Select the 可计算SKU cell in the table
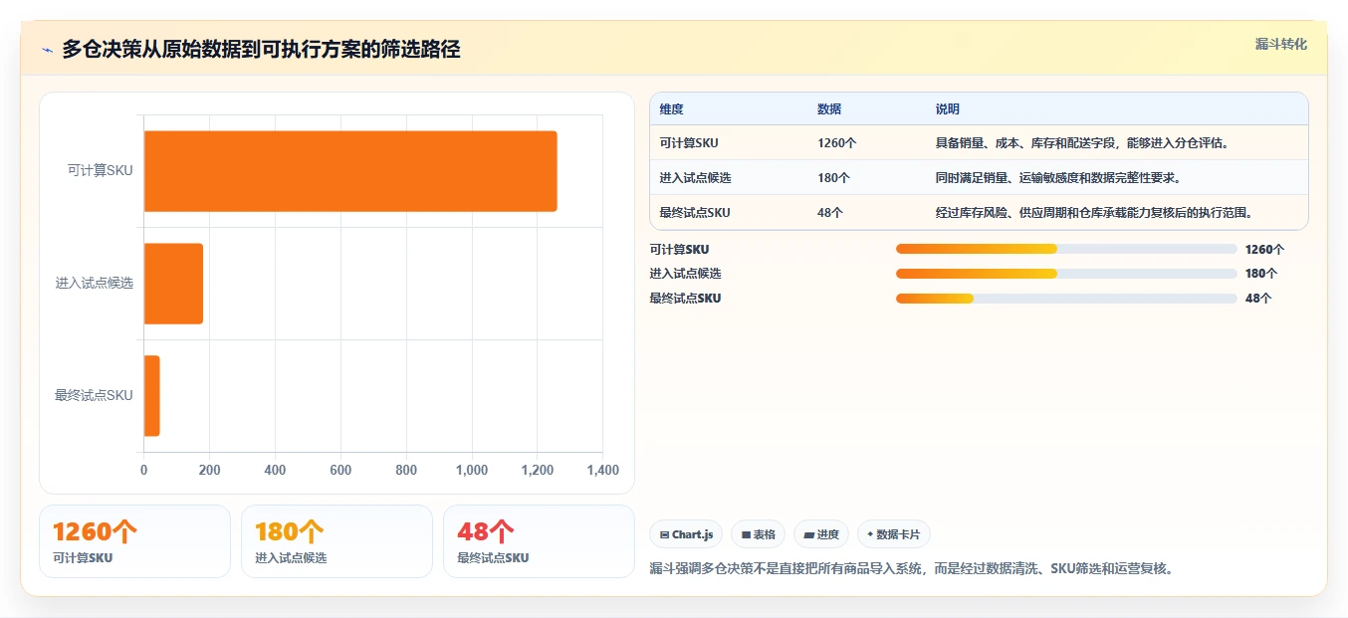Screen dimensions: 1348x618 (x=689, y=143)
